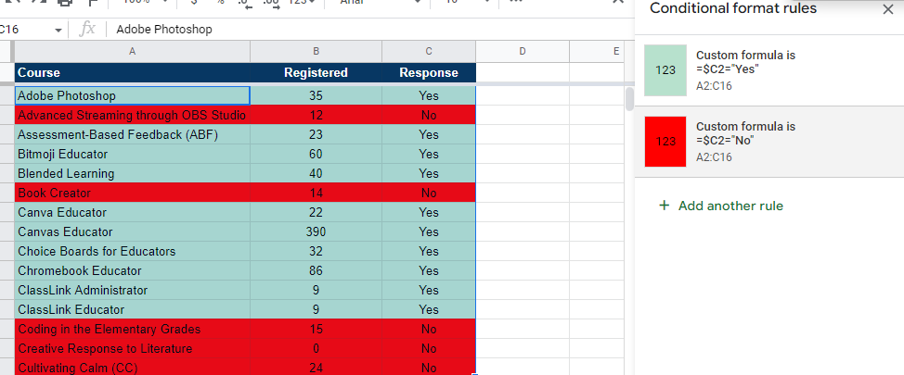The image size is (904, 375).
Task: Select the Canva Educator cell
Action: [x=132, y=212]
